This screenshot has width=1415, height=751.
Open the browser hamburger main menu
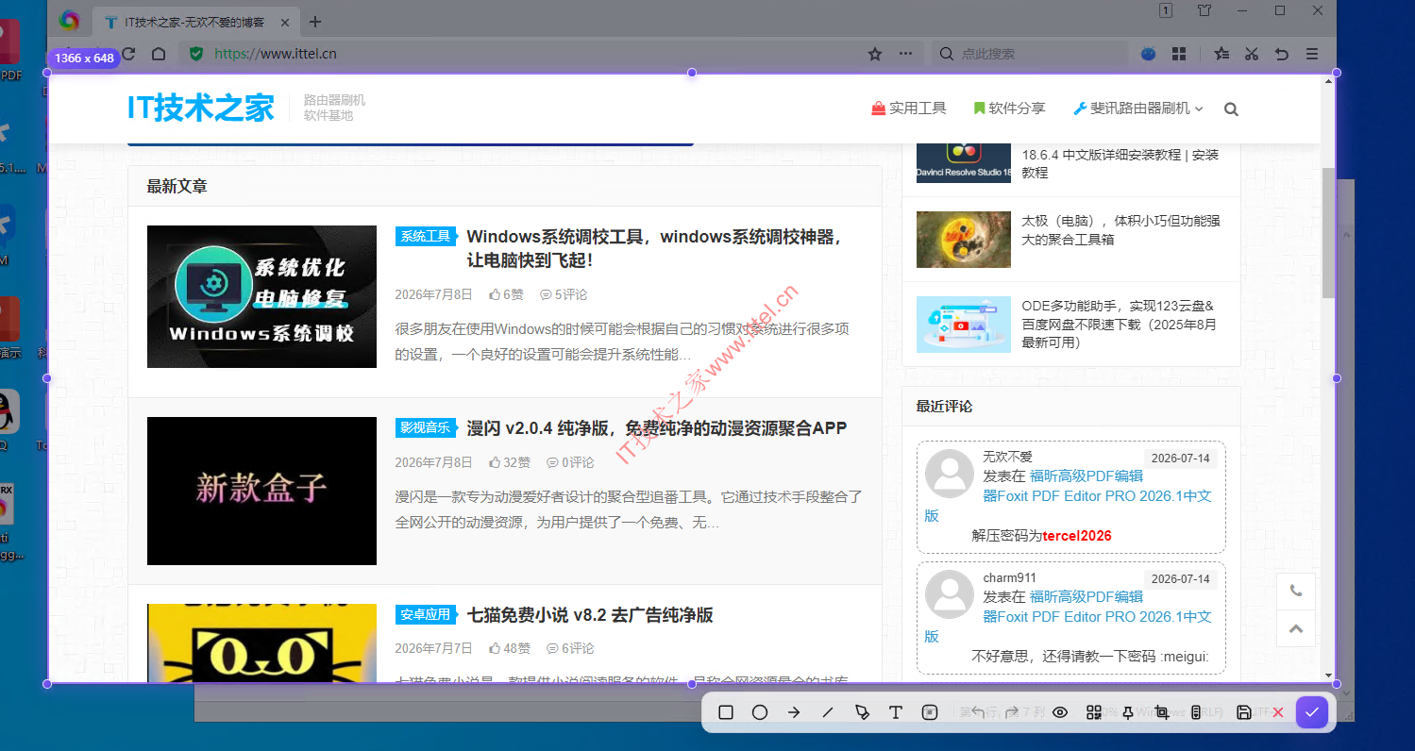(1312, 54)
